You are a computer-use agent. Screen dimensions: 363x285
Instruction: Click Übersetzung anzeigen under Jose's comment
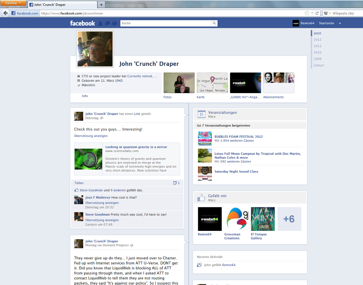click(102, 203)
